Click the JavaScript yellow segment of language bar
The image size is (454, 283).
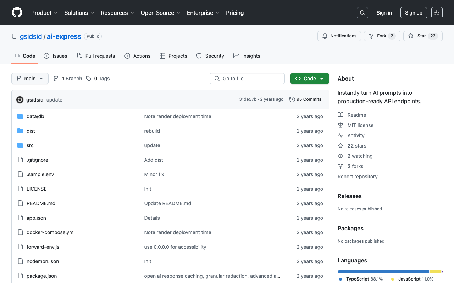[435, 272]
